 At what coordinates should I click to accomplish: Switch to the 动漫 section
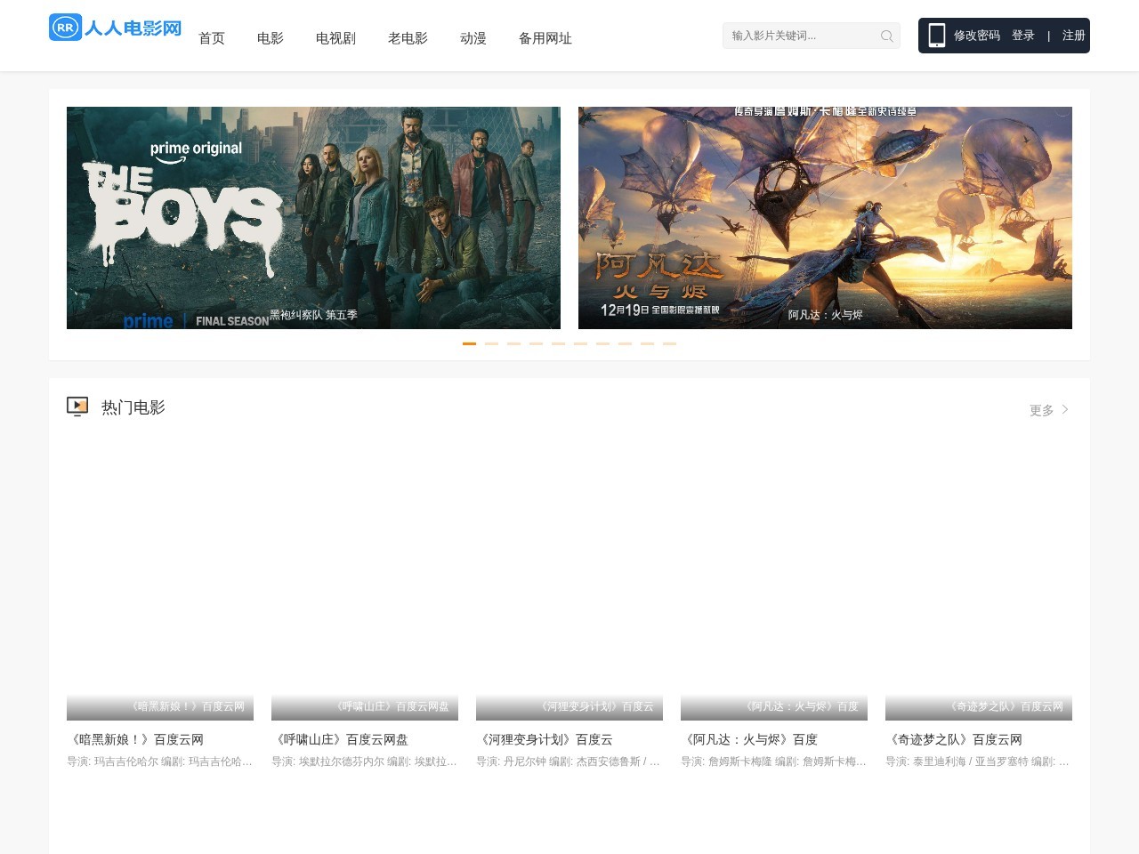click(473, 38)
